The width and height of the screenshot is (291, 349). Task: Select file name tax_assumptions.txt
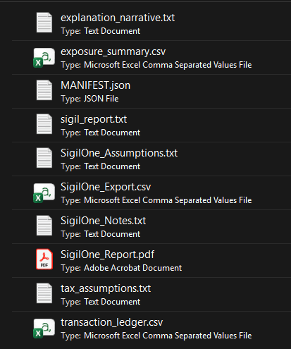106,288
